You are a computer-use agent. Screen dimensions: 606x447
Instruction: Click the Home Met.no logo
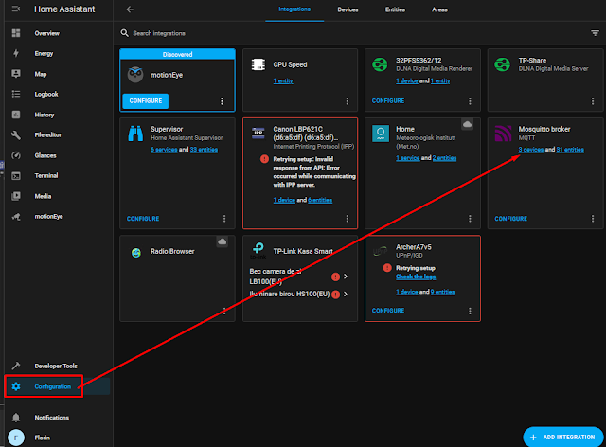[x=381, y=134]
